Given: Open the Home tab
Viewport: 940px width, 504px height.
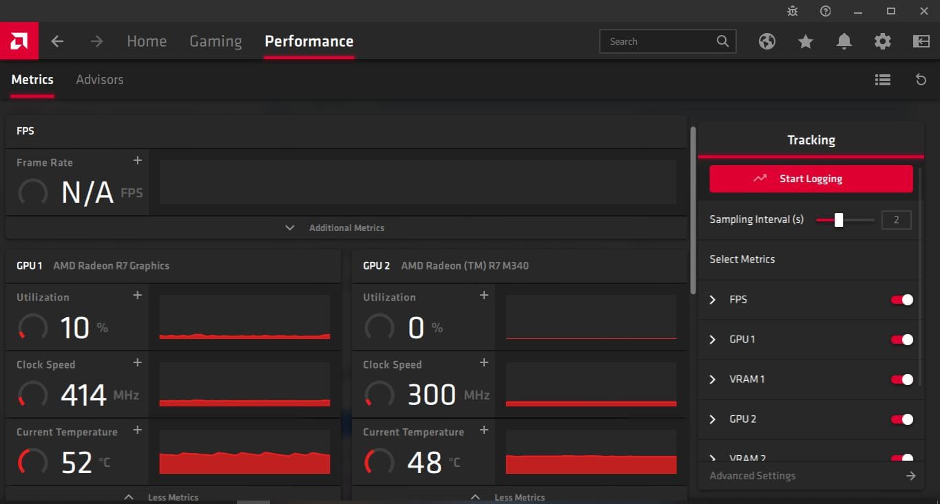Looking at the screenshot, I should [147, 41].
